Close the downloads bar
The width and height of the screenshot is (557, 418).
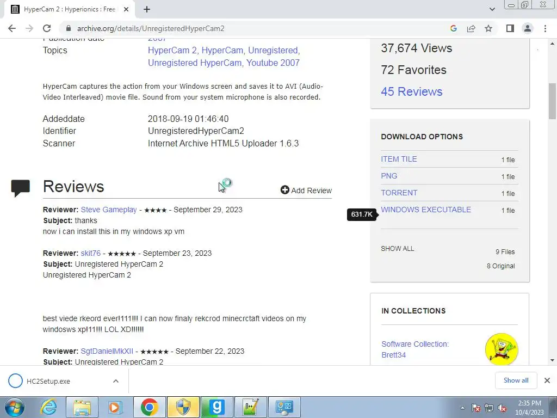coord(547,380)
